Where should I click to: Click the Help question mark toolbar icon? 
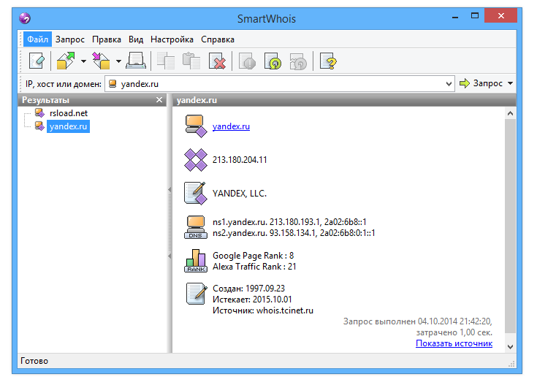pos(328,61)
